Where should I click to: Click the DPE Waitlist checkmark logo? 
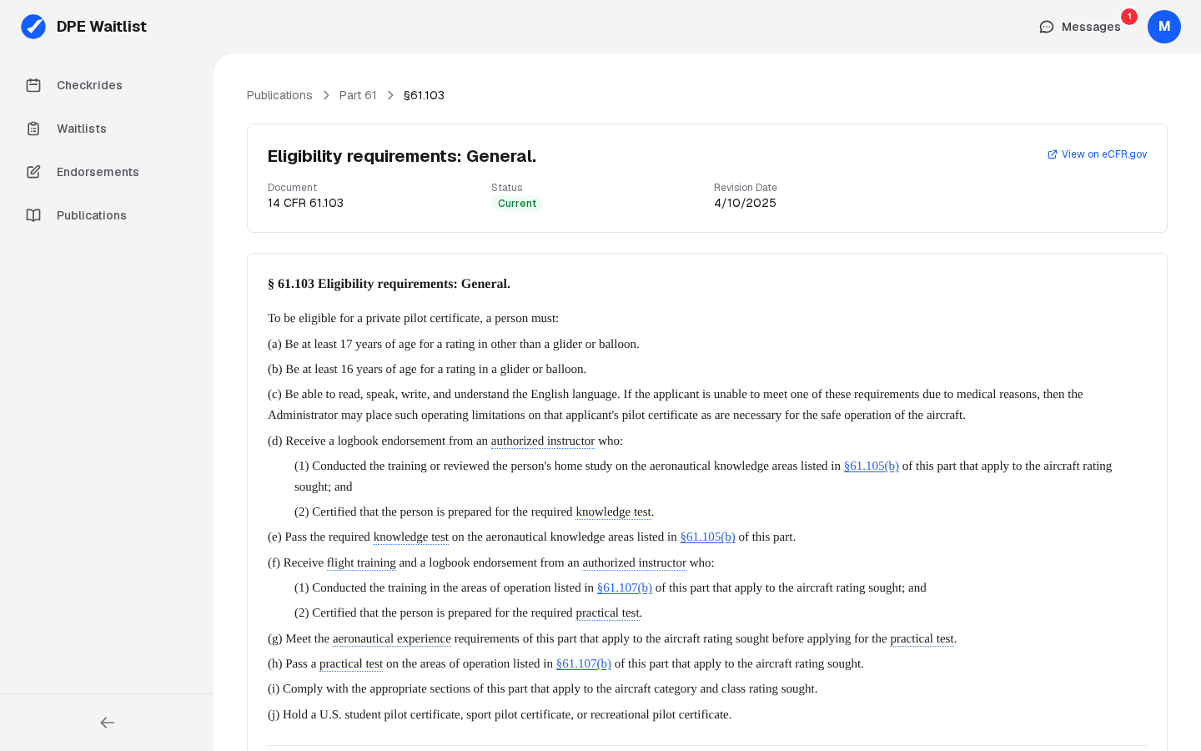[33, 27]
